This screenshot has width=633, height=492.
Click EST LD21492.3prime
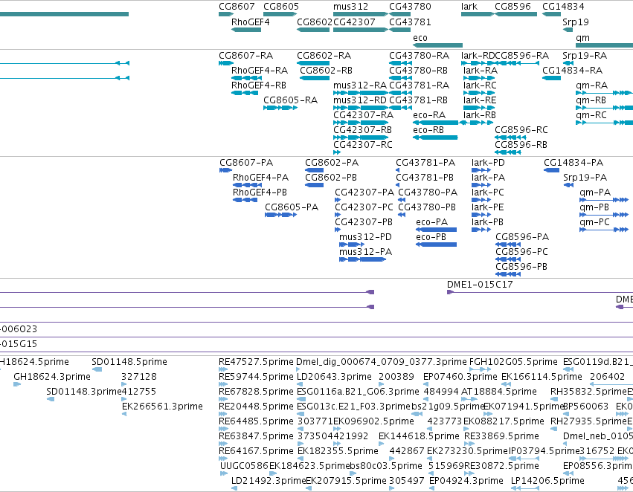click(x=234, y=488)
